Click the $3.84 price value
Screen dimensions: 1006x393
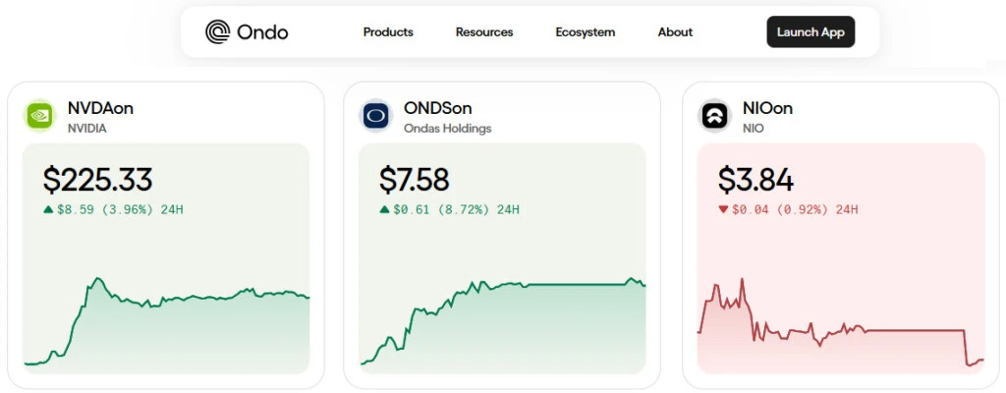click(755, 180)
